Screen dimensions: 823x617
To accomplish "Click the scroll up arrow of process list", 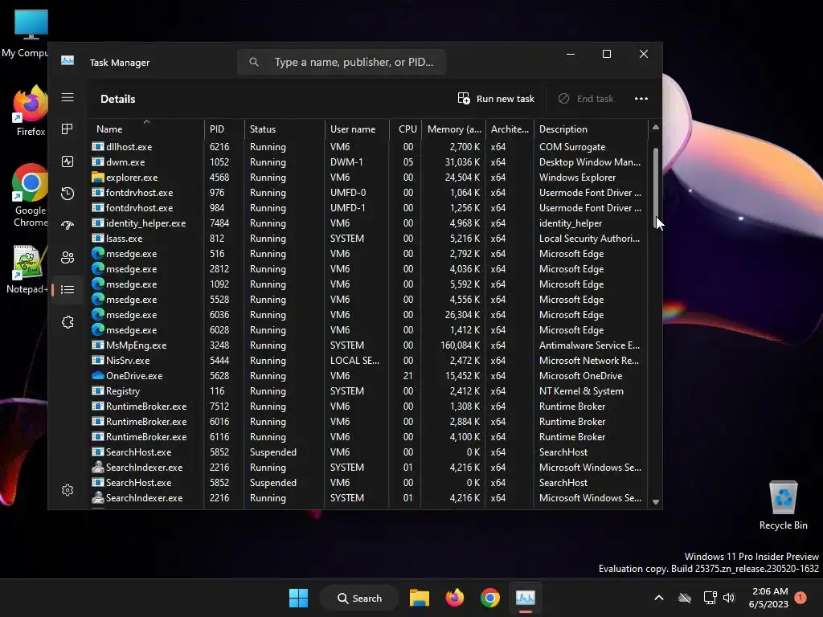I will pos(656,128).
